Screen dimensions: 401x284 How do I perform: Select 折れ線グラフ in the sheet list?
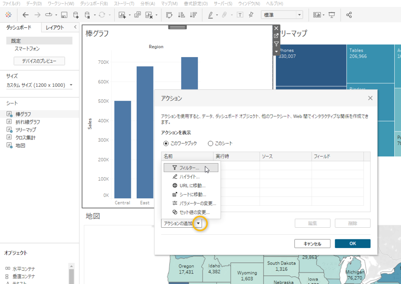[x=27, y=122]
